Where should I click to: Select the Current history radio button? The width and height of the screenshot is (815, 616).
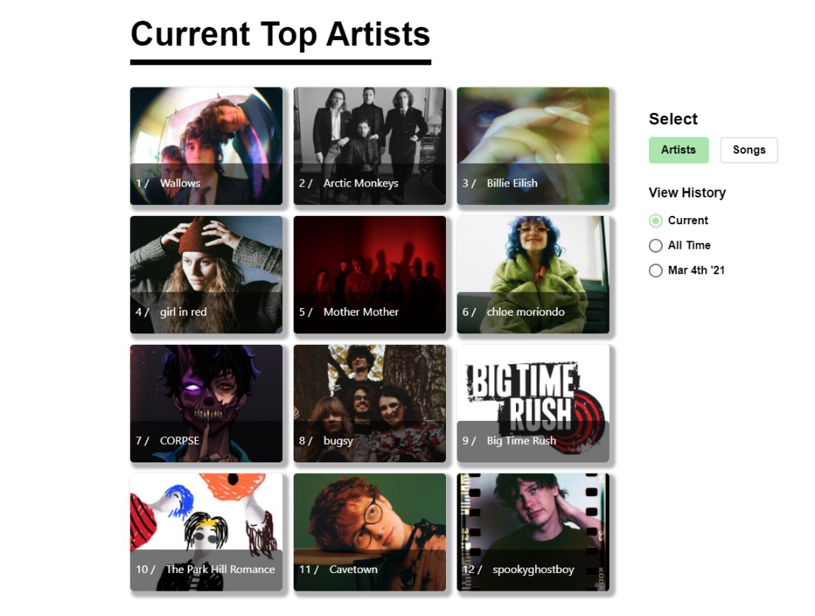[655, 220]
